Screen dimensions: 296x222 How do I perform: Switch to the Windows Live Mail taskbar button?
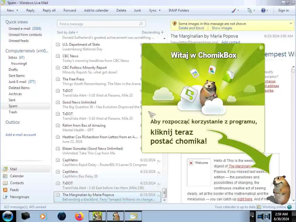tap(133, 216)
